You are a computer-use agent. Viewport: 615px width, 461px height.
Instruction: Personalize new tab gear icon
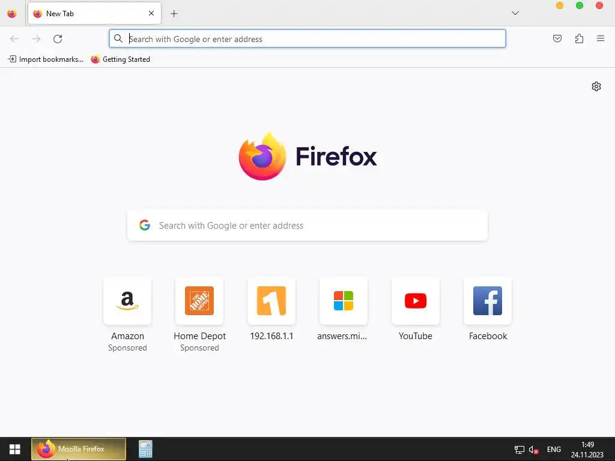pyautogui.click(x=596, y=86)
